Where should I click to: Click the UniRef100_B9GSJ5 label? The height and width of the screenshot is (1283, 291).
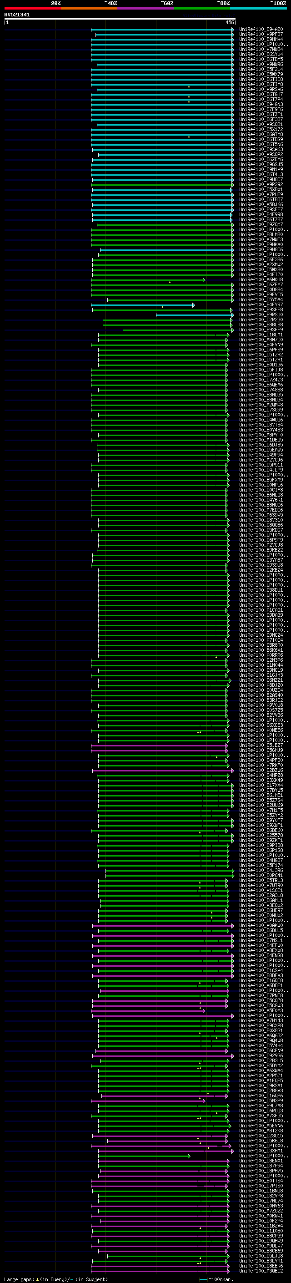tap(261, 164)
